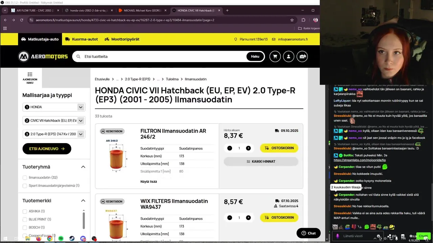Go back in browser history

coord(5,20)
